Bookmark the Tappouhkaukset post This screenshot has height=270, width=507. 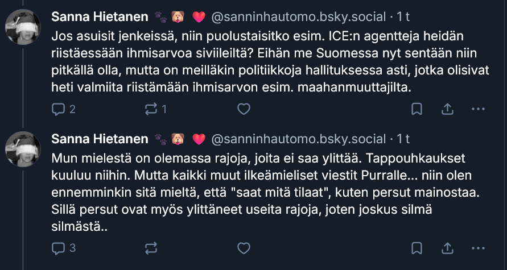(x=417, y=248)
